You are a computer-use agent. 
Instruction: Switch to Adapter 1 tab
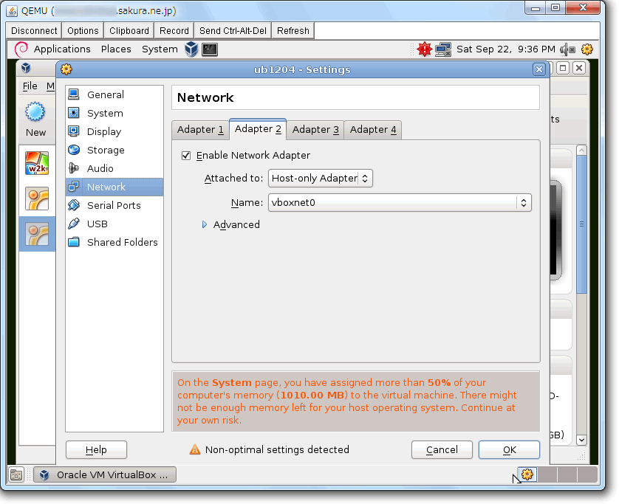pyautogui.click(x=200, y=130)
